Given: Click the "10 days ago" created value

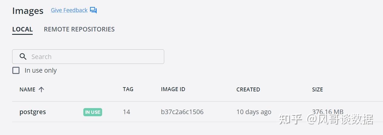Looking at the screenshot, I should (x=254, y=112).
